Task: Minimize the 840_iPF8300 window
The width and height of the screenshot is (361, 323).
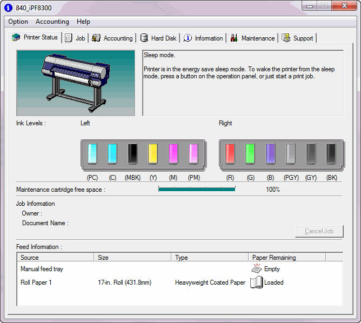Action: tap(310, 6)
